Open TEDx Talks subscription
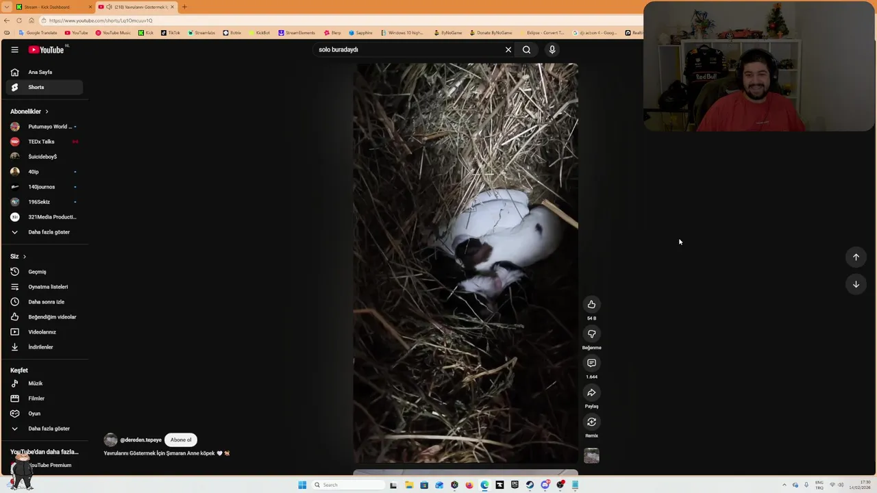This screenshot has height=493, width=877. point(44,142)
